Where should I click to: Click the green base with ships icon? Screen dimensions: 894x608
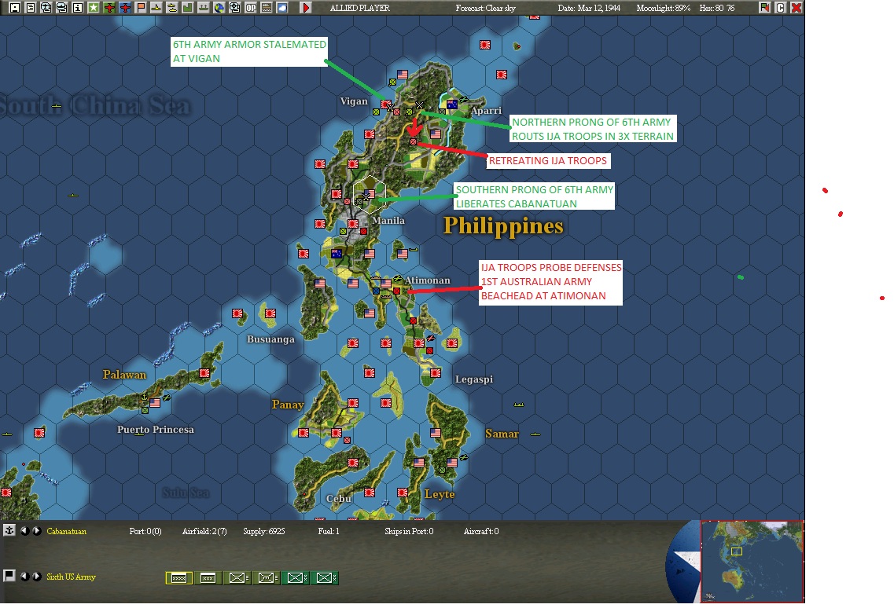203,8
